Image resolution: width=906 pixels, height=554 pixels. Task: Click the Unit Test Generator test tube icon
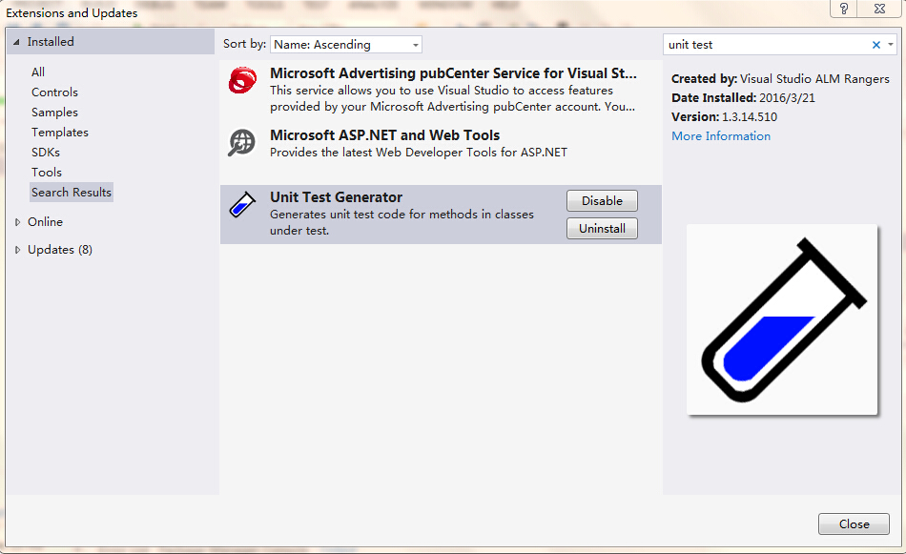tap(242, 204)
